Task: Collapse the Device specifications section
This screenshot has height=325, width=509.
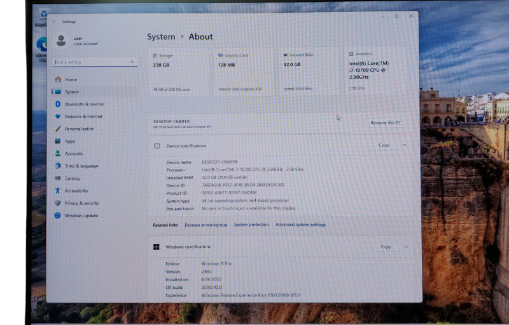Action: (405, 145)
